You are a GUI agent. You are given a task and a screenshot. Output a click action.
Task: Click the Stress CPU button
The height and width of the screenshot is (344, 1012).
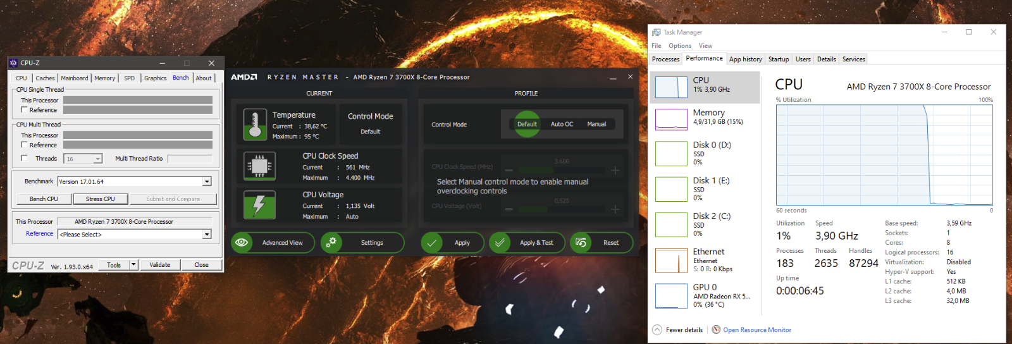(101, 199)
